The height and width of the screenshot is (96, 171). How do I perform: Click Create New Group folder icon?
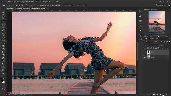160,94
